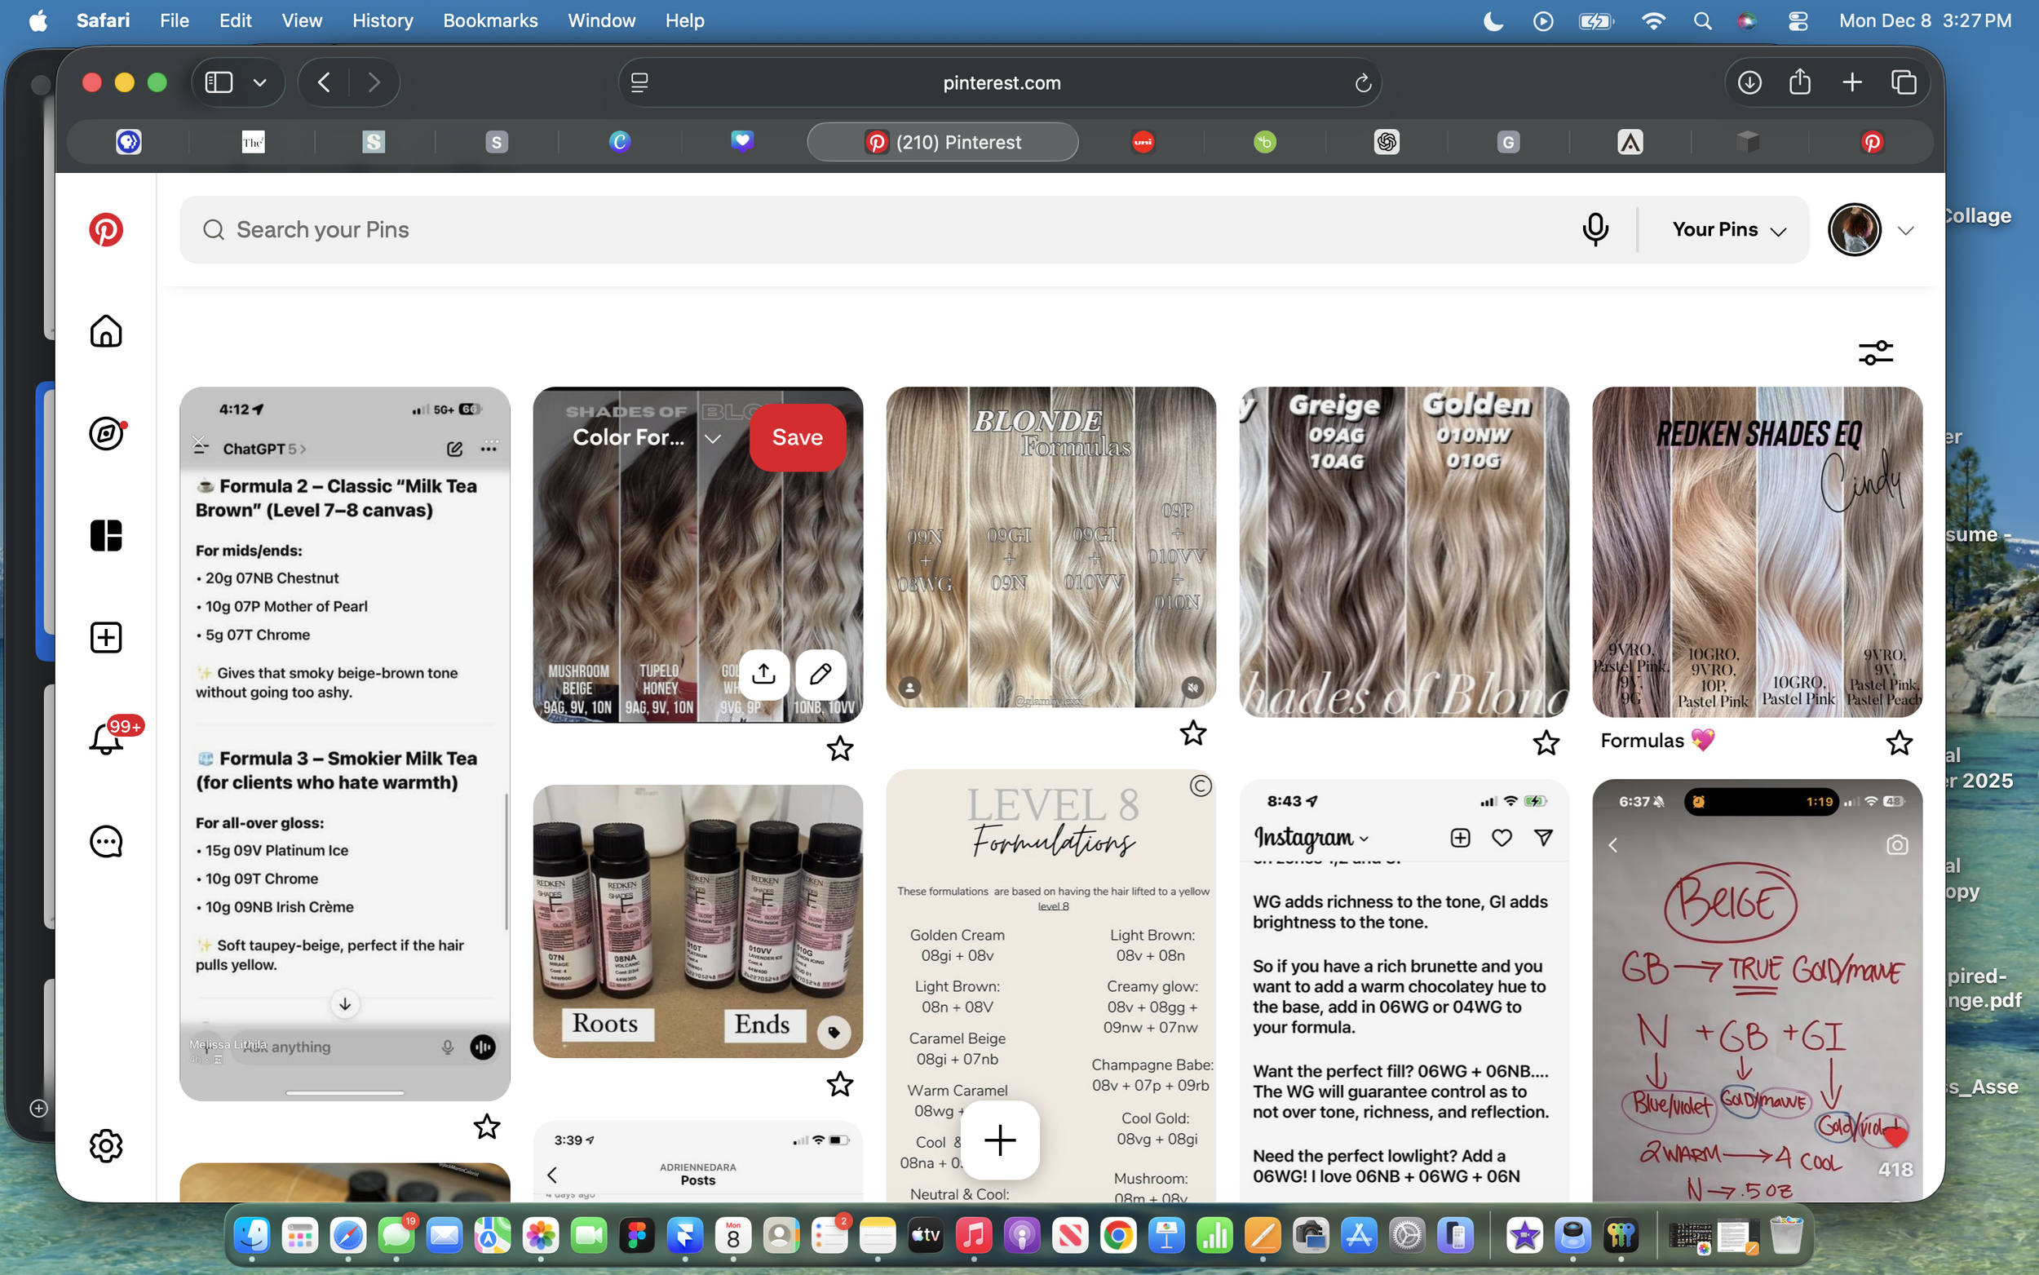Show Safari downloads
The image size is (2039, 1275).
point(1749,82)
